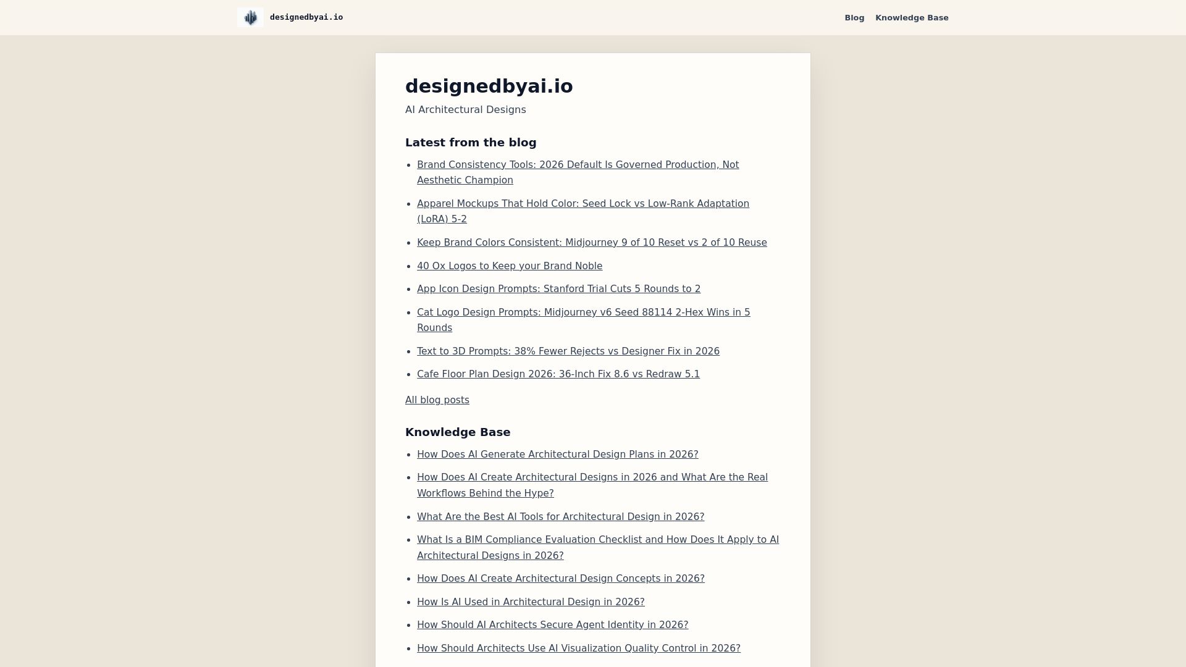This screenshot has width=1186, height=667.
Task: Click the Knowledge Base section heading
Action: tap(458, 432)
